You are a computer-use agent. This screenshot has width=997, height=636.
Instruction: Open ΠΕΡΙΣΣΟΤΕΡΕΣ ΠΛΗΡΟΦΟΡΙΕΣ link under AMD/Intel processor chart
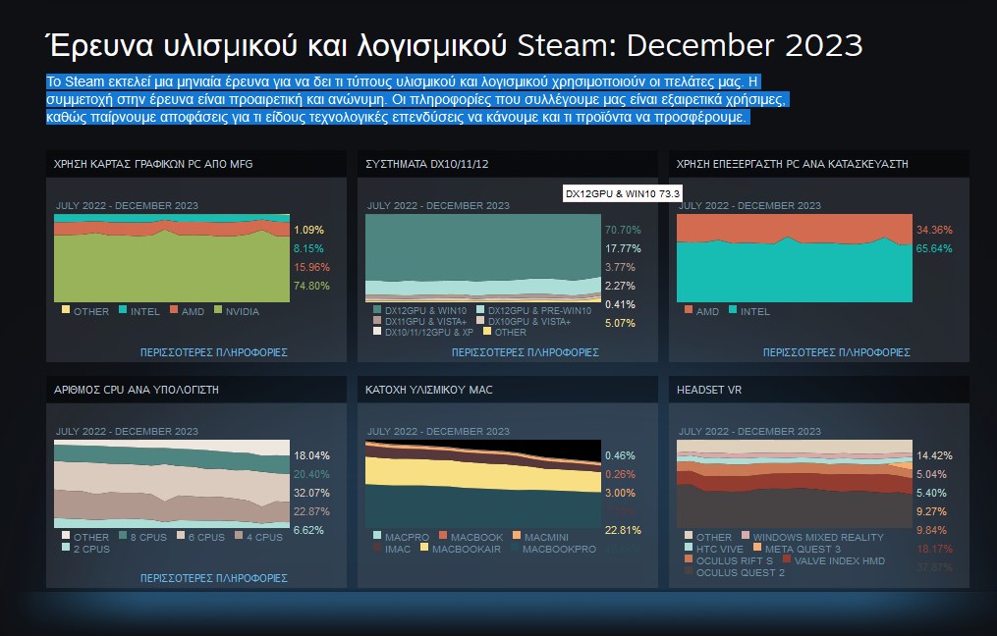pos(836,352)
